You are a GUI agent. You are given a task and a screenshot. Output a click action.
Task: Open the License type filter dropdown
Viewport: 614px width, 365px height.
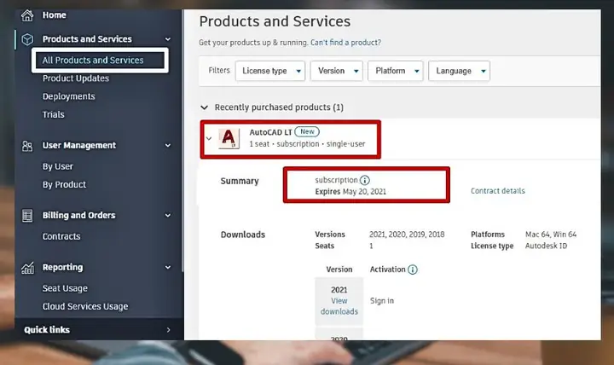tap(270, 71)
